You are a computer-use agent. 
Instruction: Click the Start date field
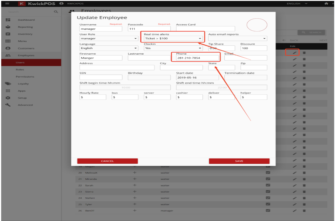197,78
